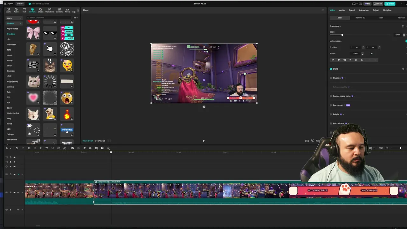Enable the Auto reframe checkbox
The height and width of the screenshot is (229, 407).
click(x=331, y=123)
